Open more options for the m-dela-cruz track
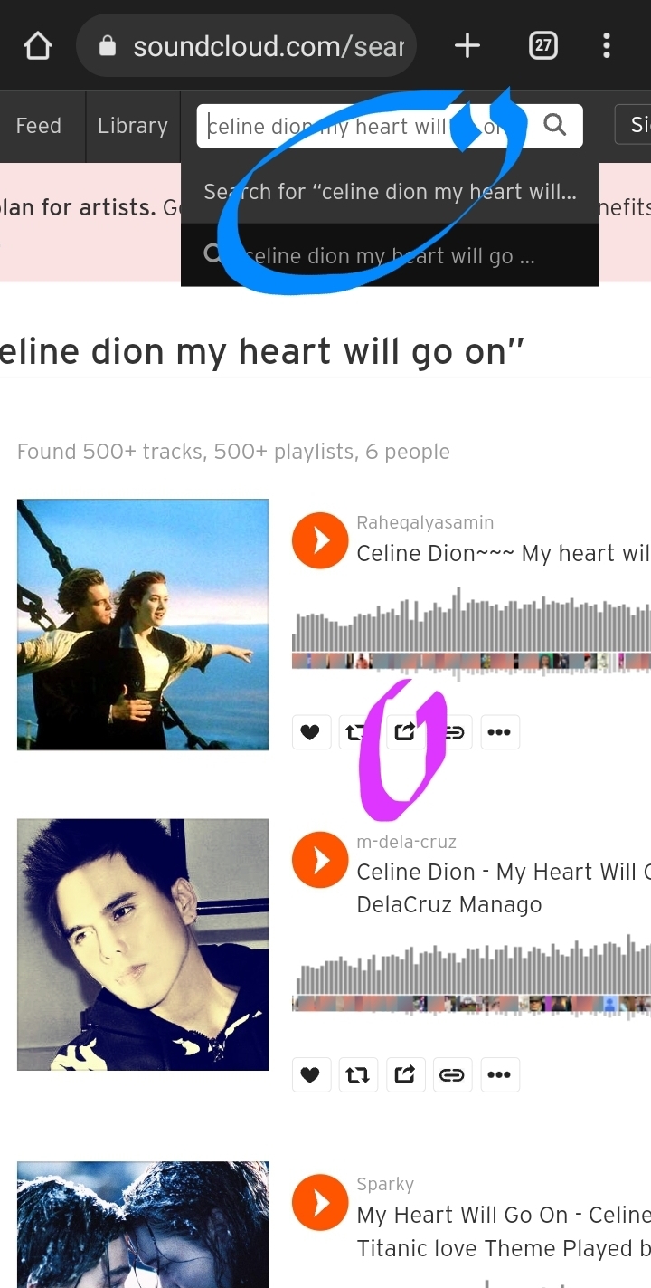The image size is (651, 1288). [499, 1074]
